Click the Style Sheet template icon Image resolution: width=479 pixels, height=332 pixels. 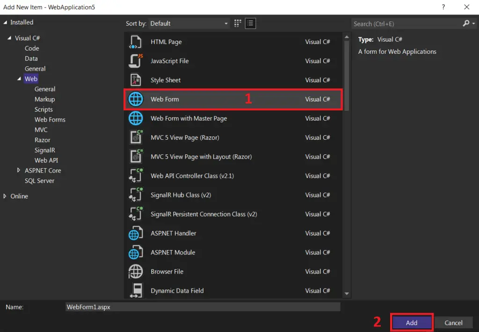click(x=136, y=80)
